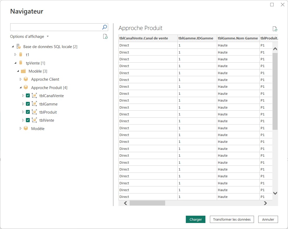Refresh the navigator tree with the refresh icon
This screenshot has width=288, height=229.
[x=105, y=37]
